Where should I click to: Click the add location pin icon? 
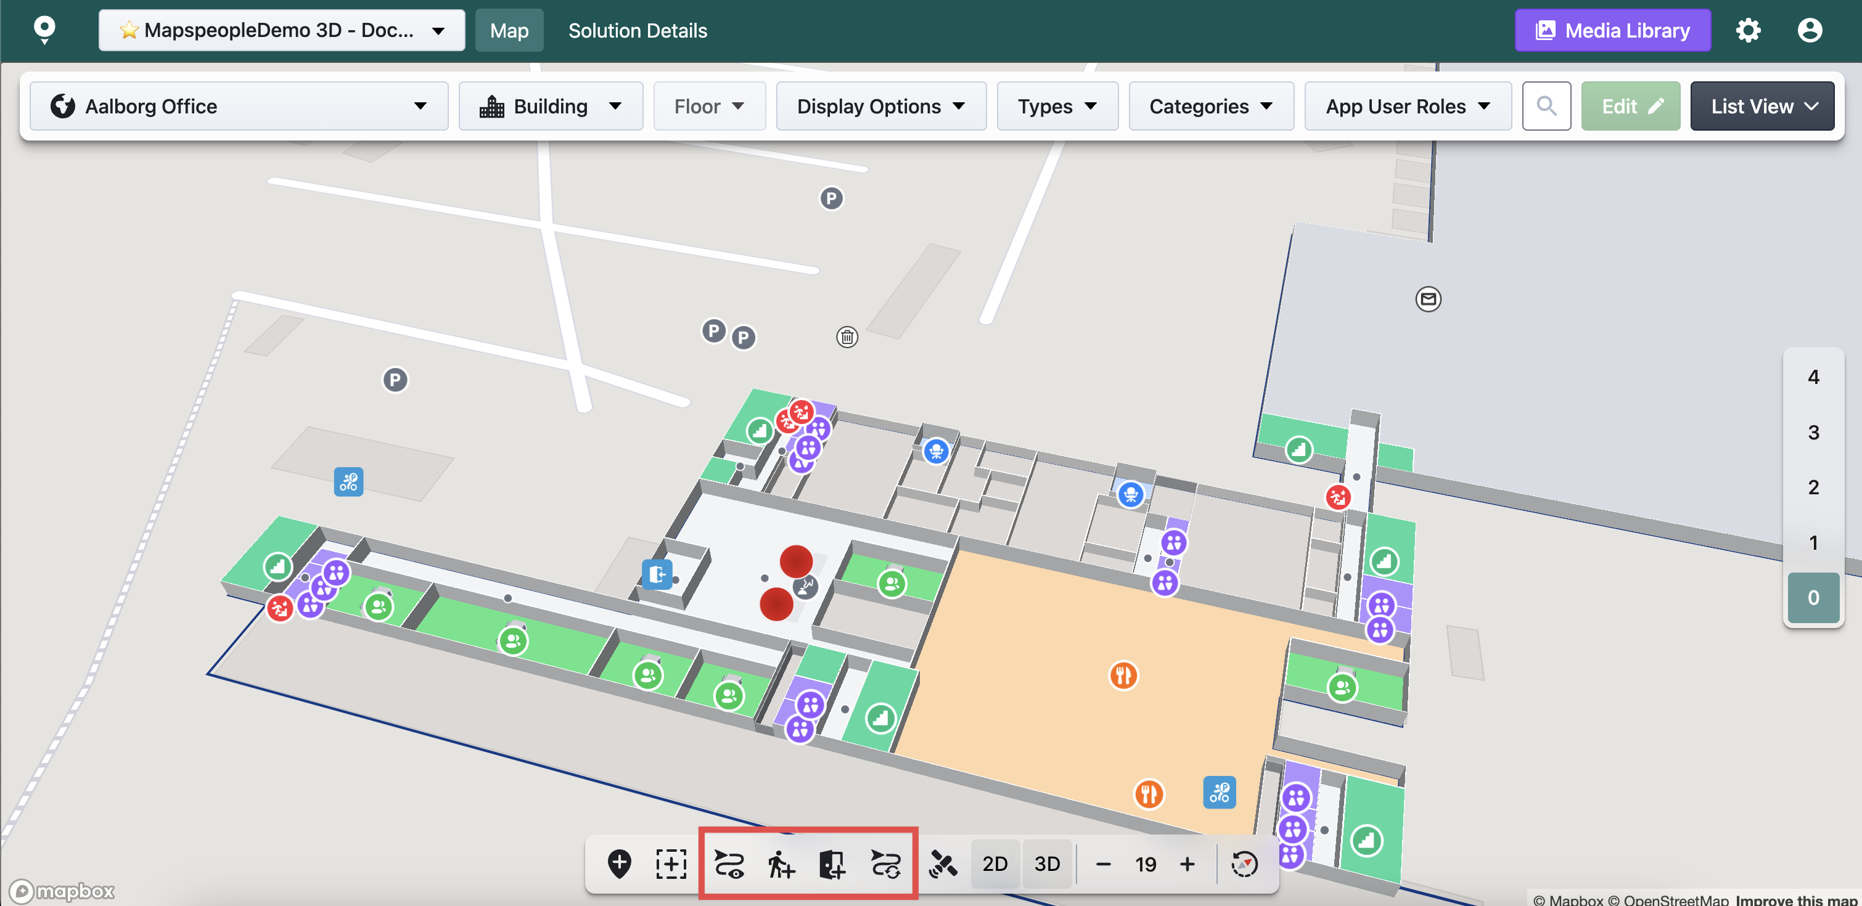(x=619, y=863)
